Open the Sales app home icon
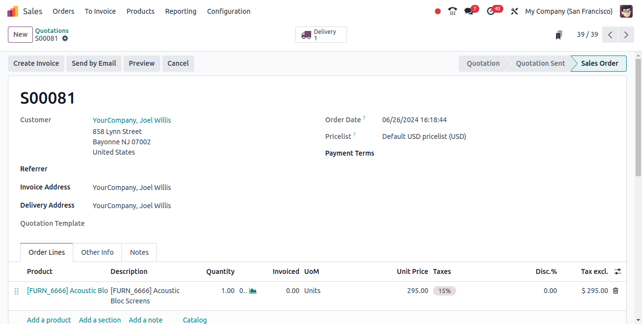 13,11
